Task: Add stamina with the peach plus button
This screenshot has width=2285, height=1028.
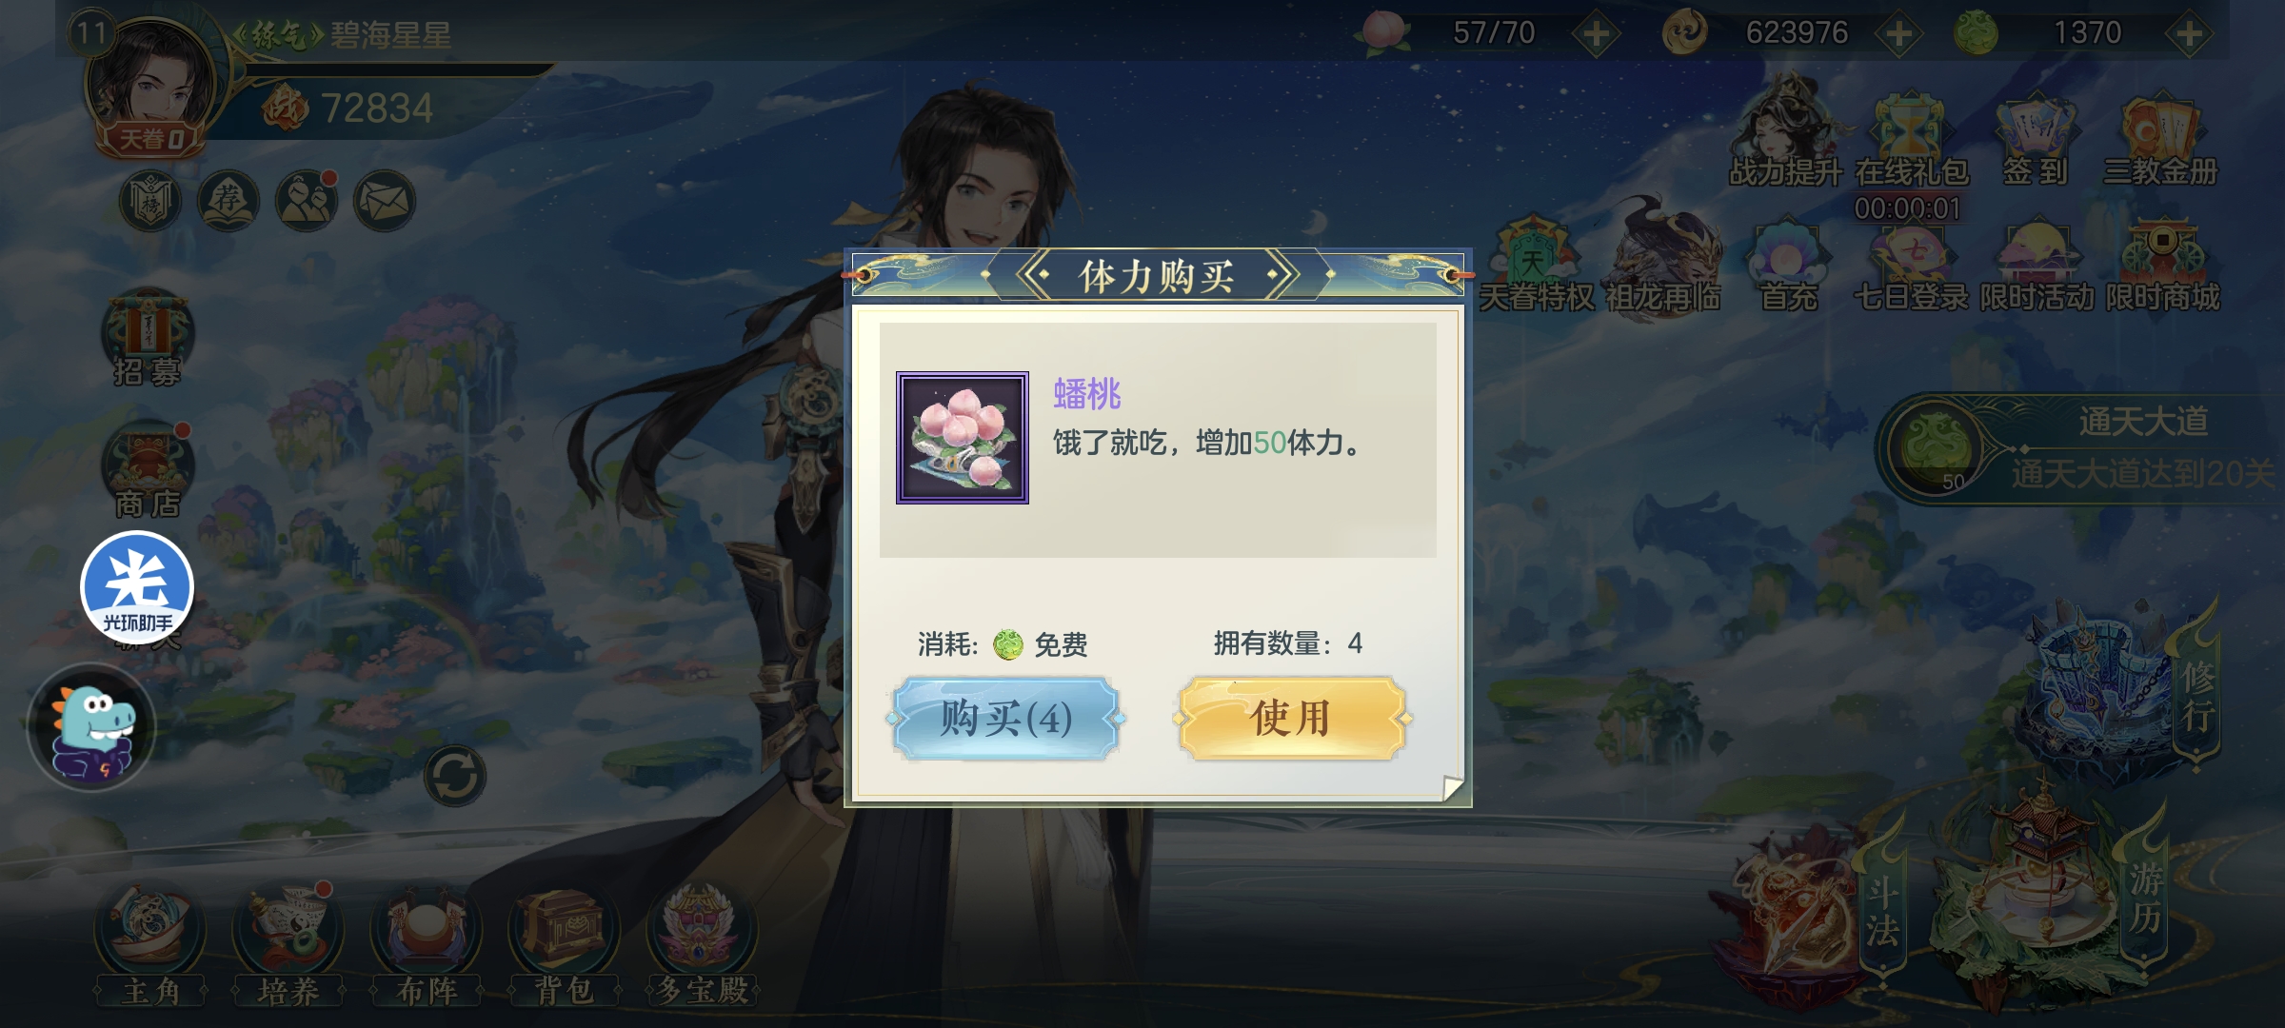Action: (1597, 34)
